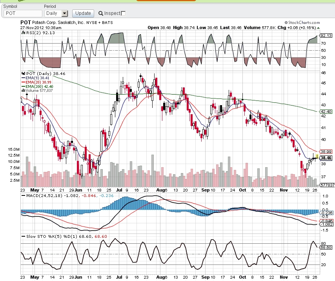
Task: Click the candlestick icon beside POT (Daily)
Action: point(23,73)
